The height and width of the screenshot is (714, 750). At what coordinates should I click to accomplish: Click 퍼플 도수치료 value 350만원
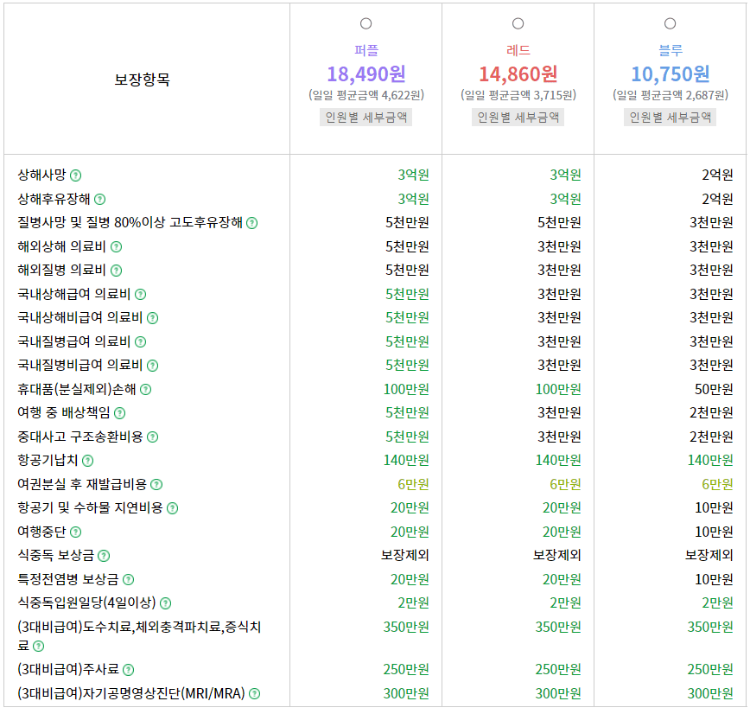click(x=406, y=627)
